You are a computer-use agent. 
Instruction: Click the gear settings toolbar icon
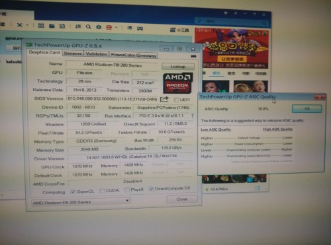point(99,27)
